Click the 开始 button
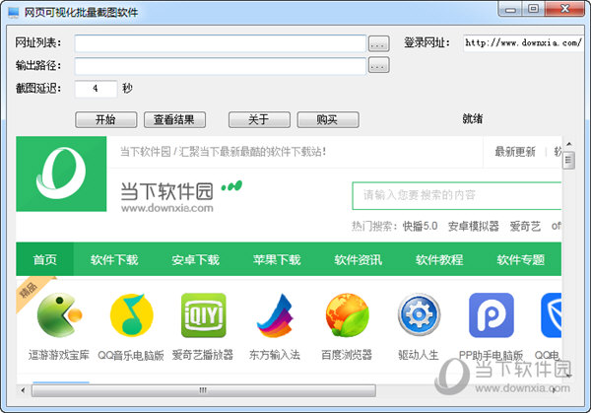The height and width of the screenshot is (413, 591). [x=106, y=120]
